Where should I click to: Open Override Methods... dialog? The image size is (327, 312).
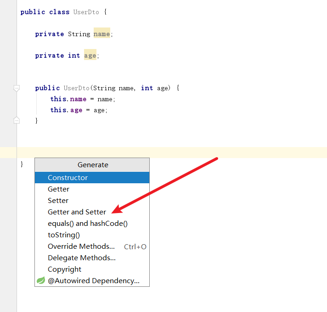tap(81, 246)
